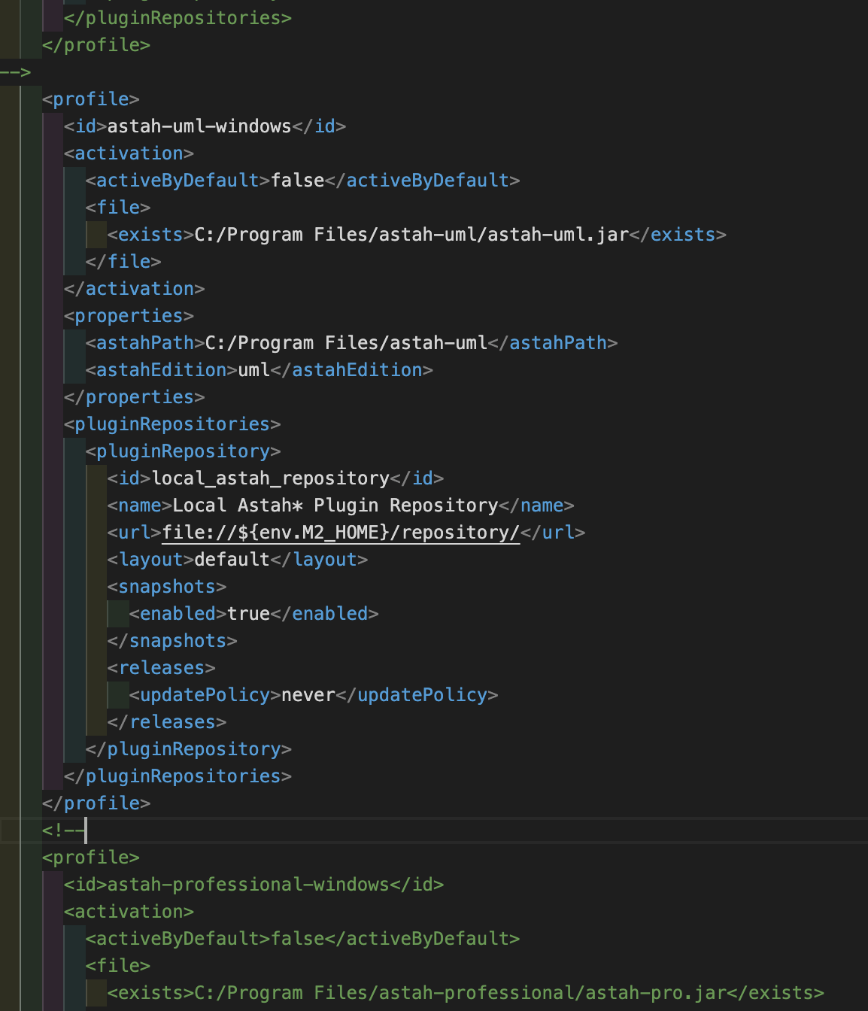Screen dimensions: 868x1011
Task: Click the closing </properties> tag
Action: [134, 396]
